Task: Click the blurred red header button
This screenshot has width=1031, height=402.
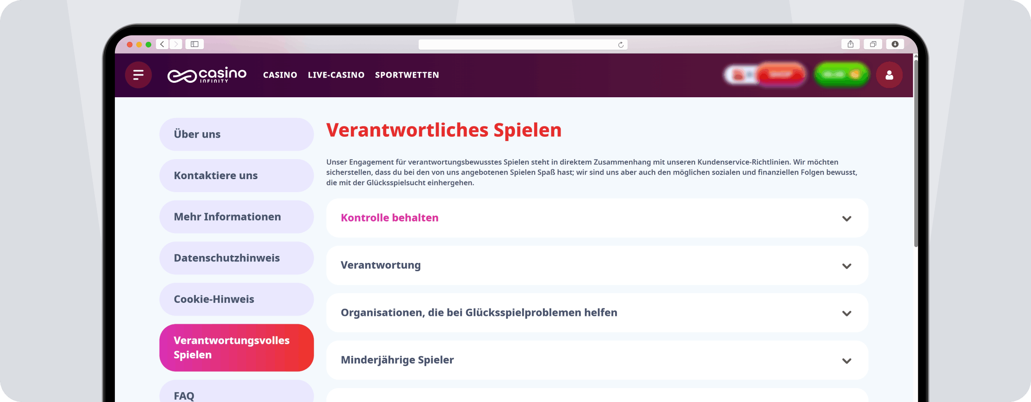Action: pyautogui.click(x=781, y=74)
